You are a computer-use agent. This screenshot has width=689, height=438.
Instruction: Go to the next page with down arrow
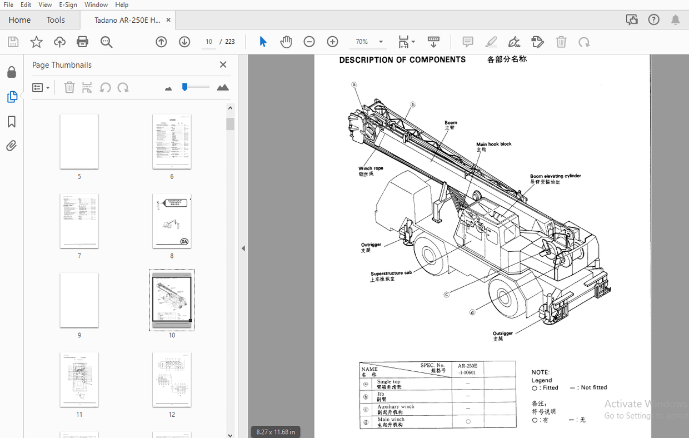point(184,42)
